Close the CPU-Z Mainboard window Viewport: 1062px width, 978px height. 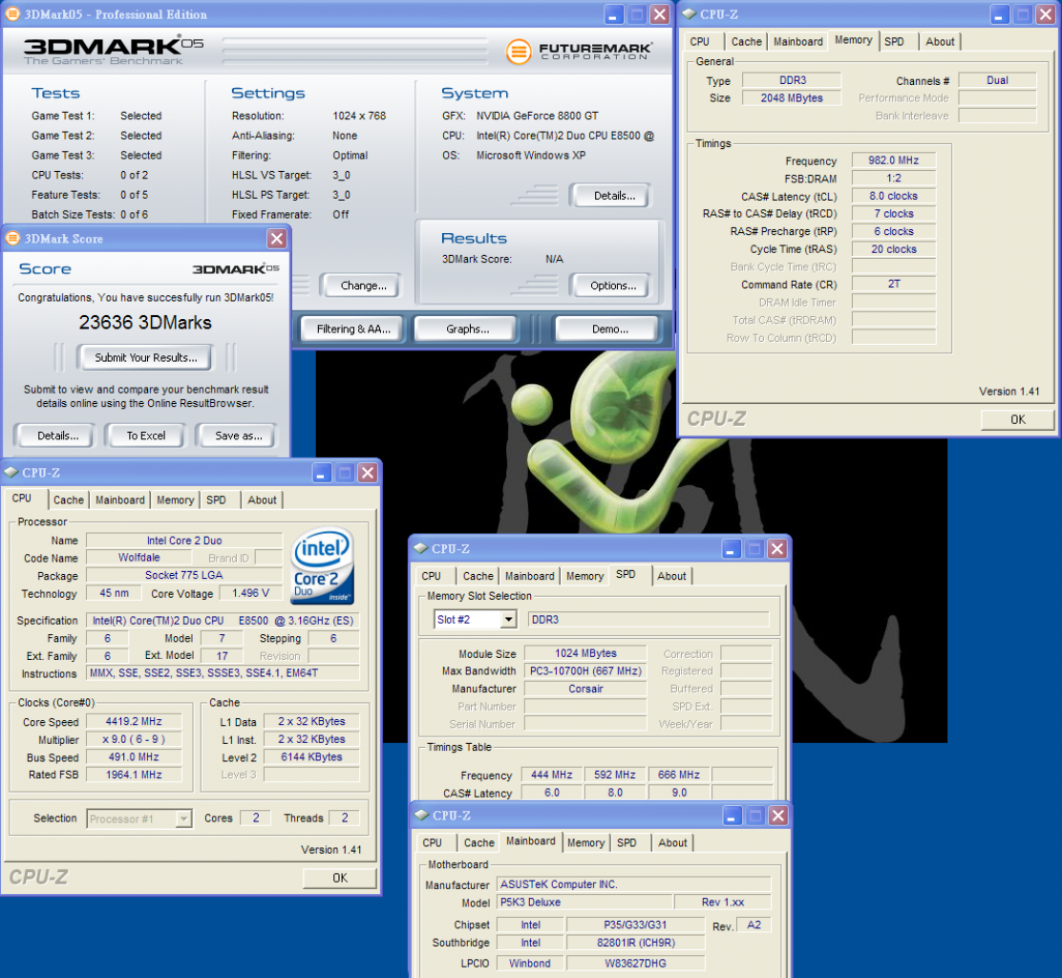point(778,816)
